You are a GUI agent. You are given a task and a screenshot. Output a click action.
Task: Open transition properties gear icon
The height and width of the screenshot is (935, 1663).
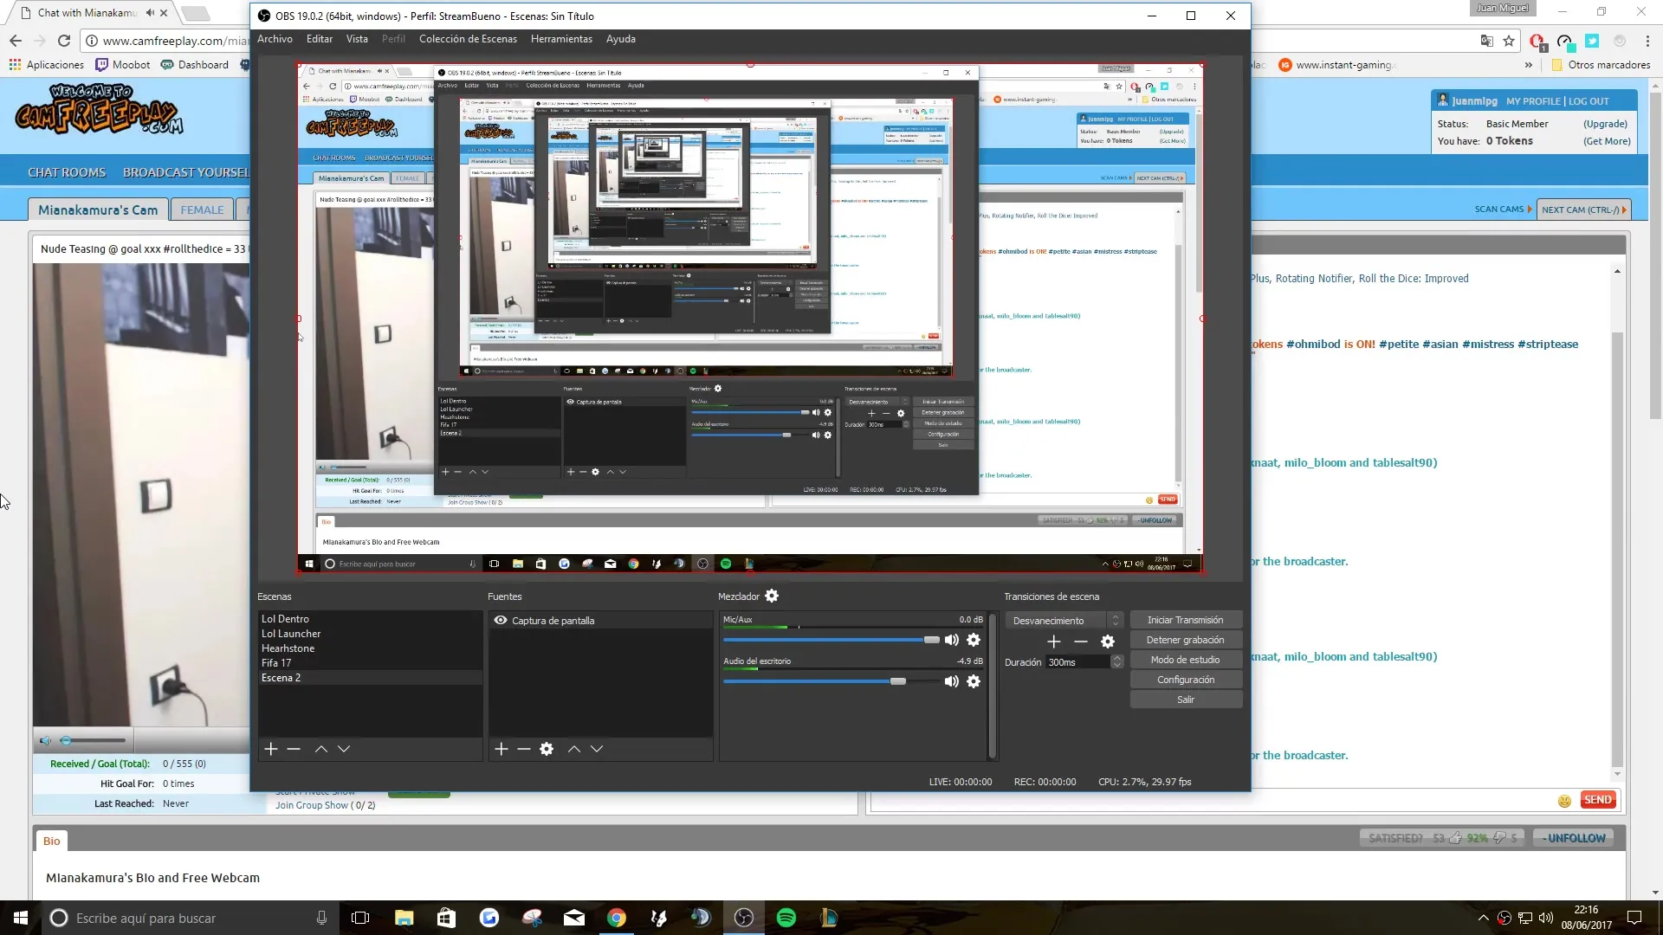pos(1108,642)
